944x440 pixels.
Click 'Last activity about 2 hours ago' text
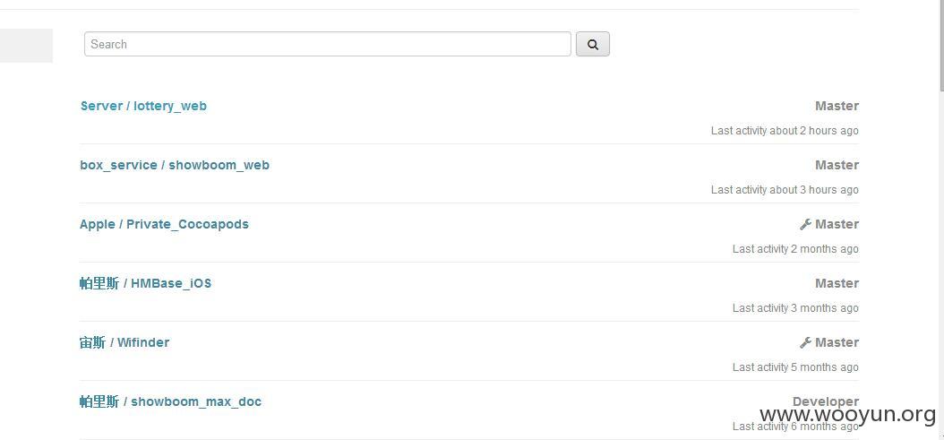click(785, 131)
